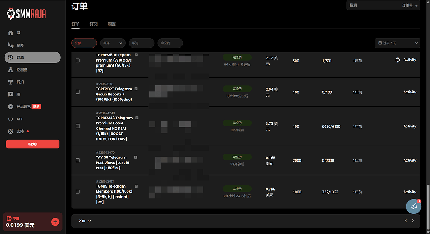
Task: Click the note icon next to TGREPORT Telegram
Action: coord(136,89)
